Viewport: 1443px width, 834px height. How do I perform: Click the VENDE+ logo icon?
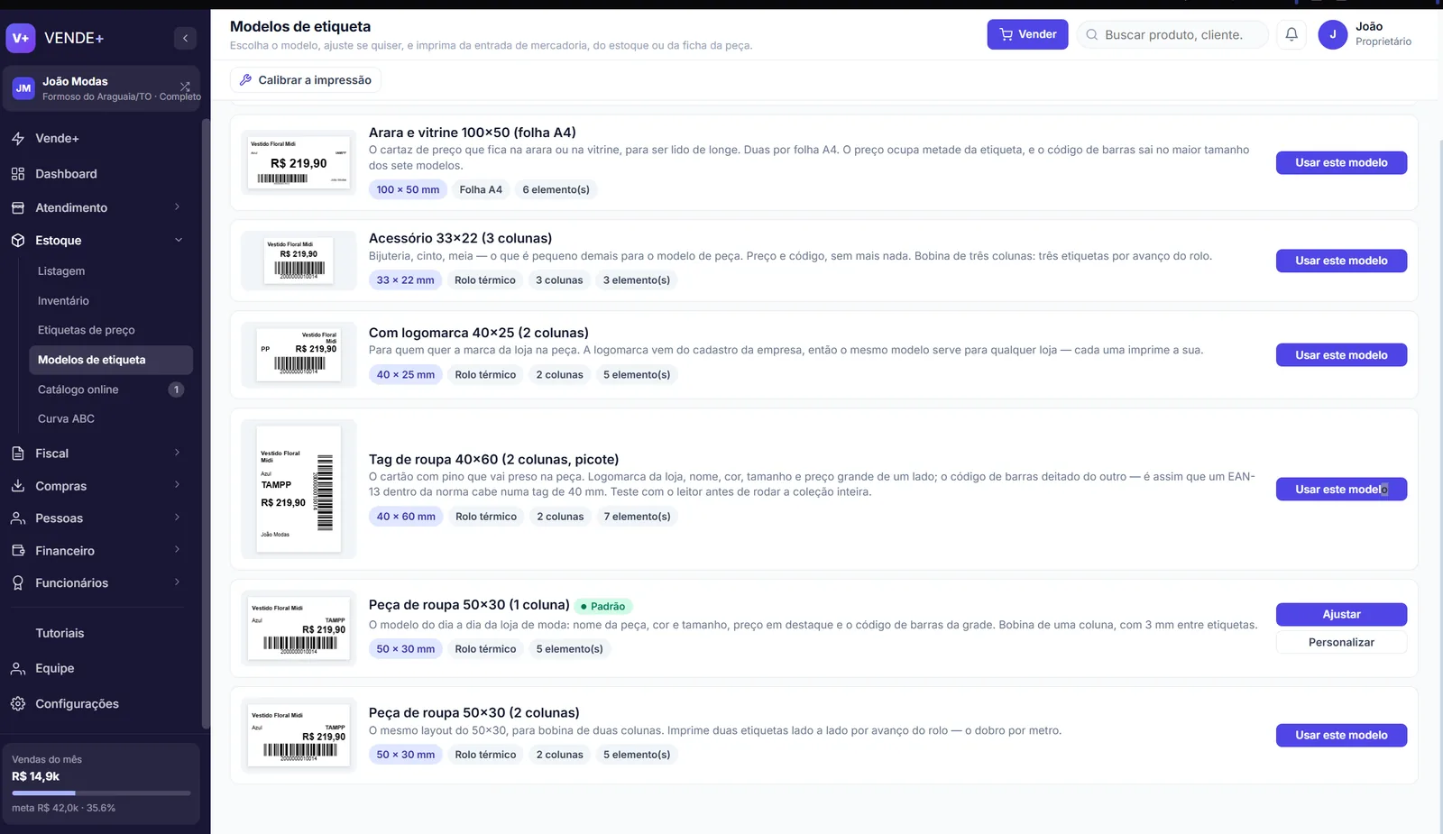coord(21,38)
